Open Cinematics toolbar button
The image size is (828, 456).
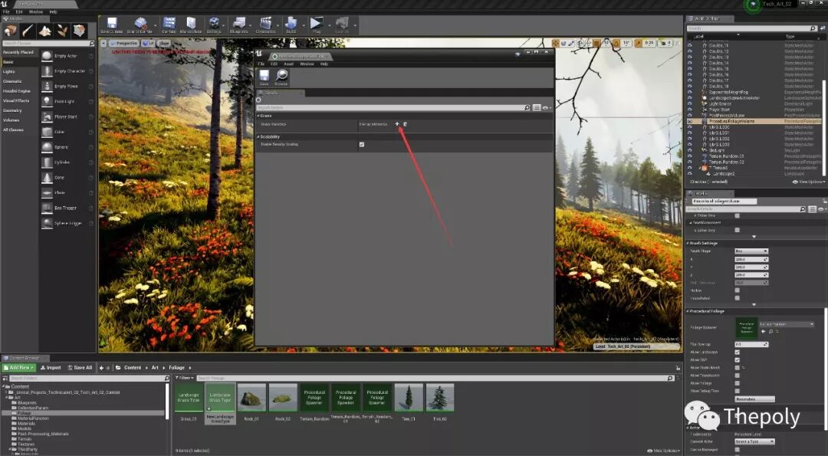[265, 25]
